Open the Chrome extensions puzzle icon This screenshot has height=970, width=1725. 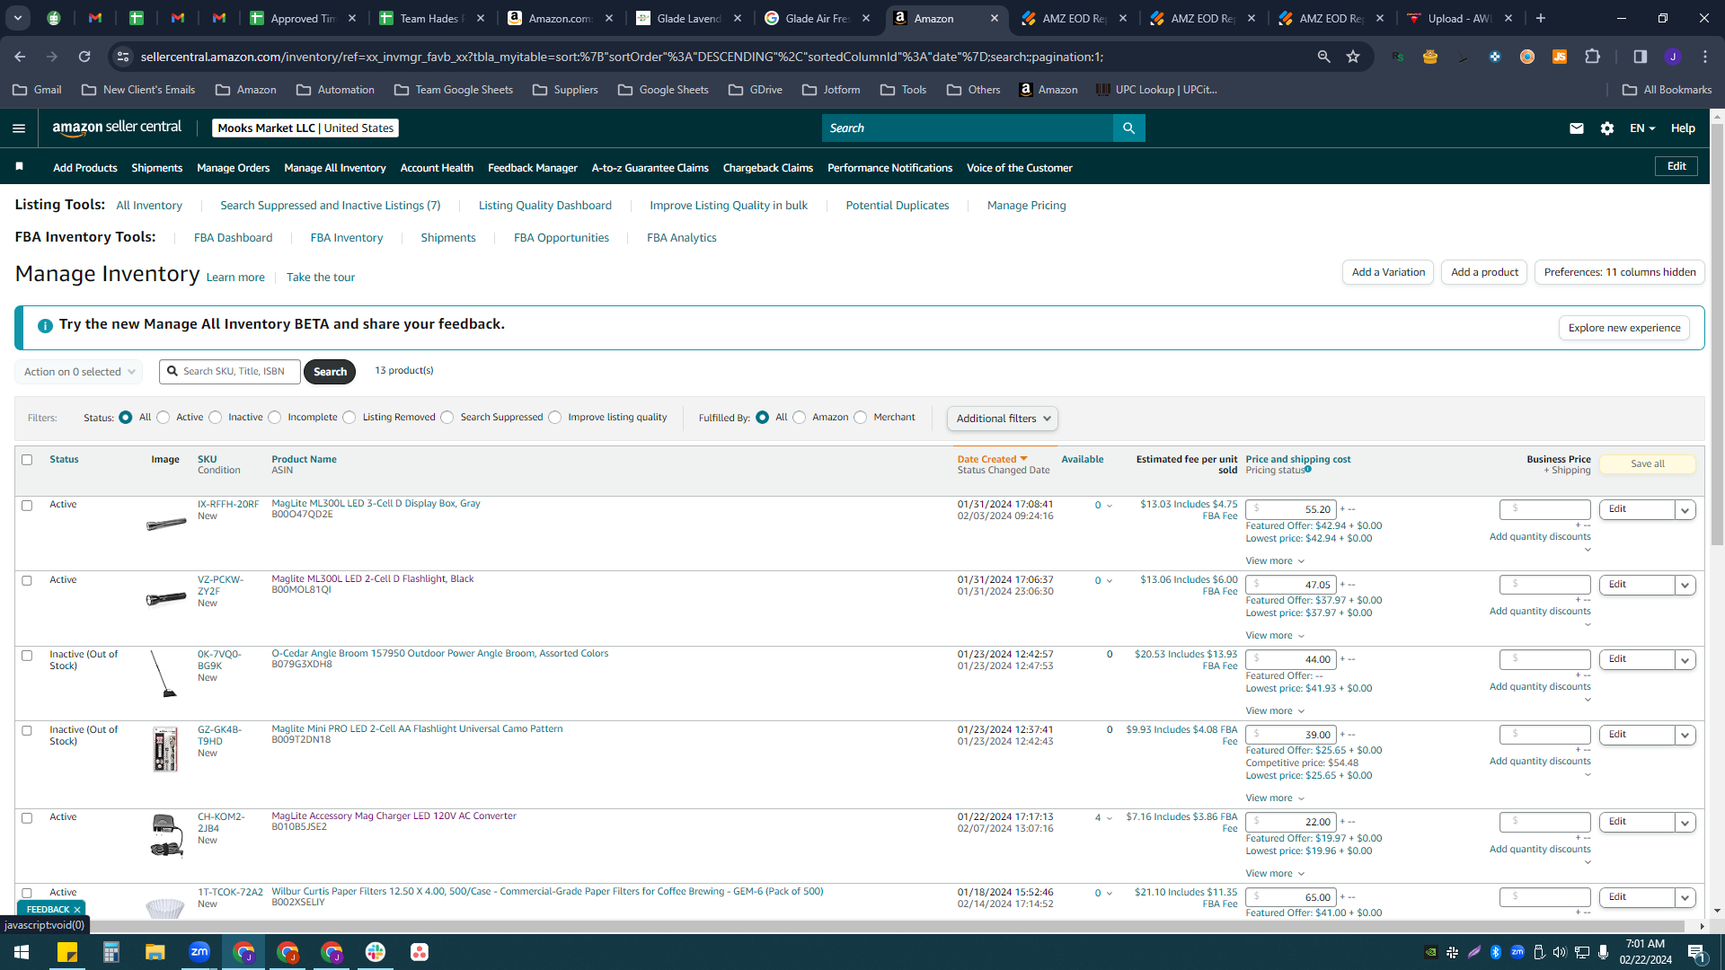pyautogui.click(x=1592, y=57)
